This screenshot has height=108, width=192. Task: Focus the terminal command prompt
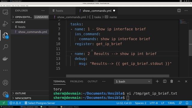click(128, 98)
